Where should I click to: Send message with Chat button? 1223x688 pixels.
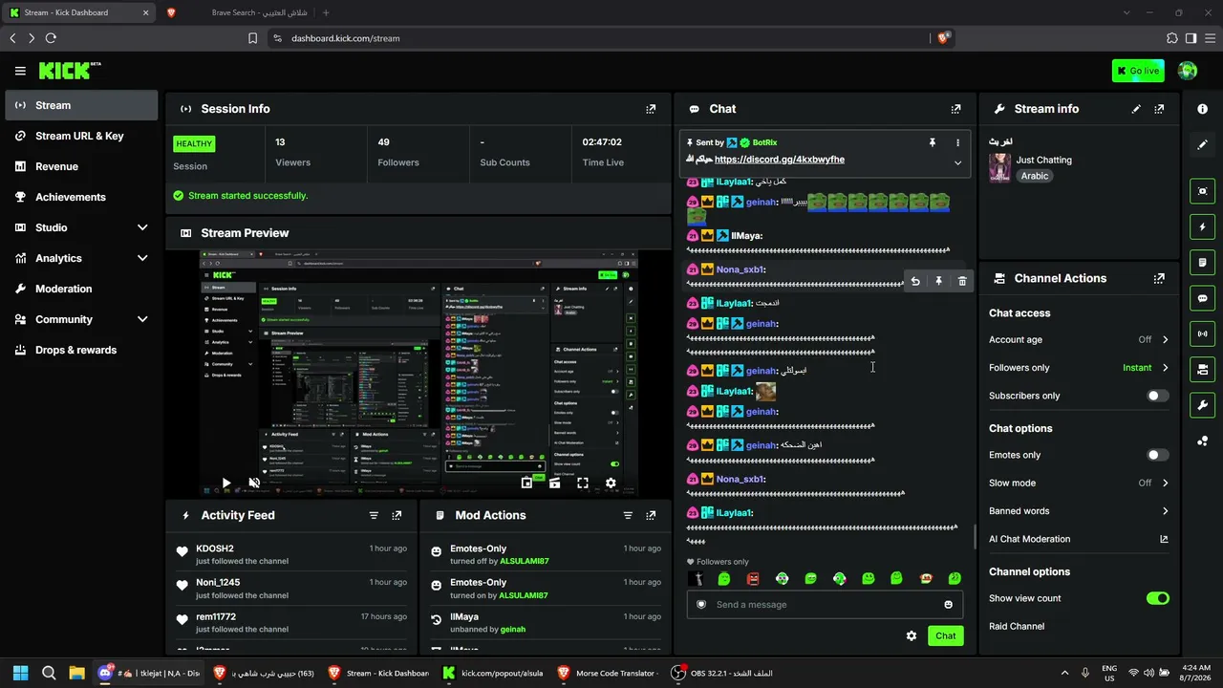coord(945,635)
